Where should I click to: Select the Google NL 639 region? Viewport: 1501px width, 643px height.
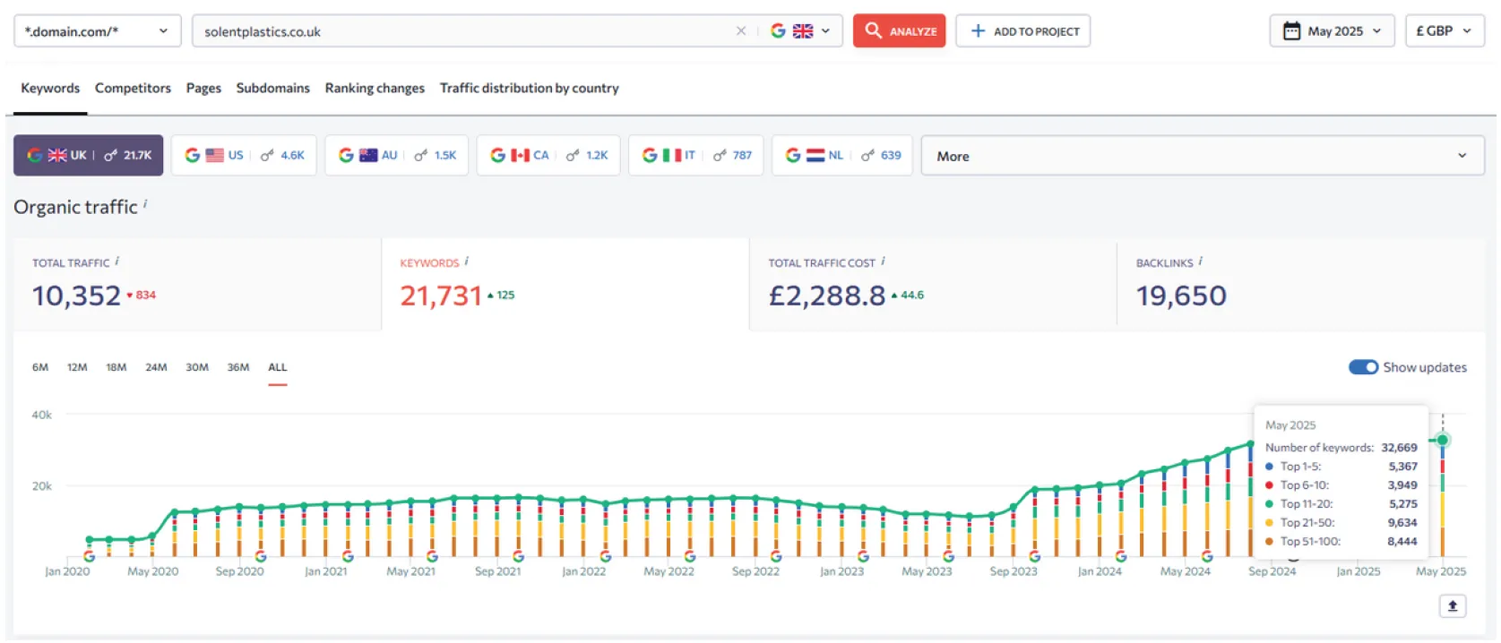tap(842, 155)
